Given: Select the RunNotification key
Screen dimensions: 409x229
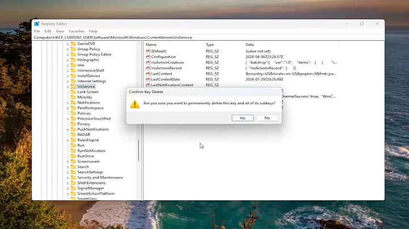Looking at the screenshot, I should tap(91, 151).
